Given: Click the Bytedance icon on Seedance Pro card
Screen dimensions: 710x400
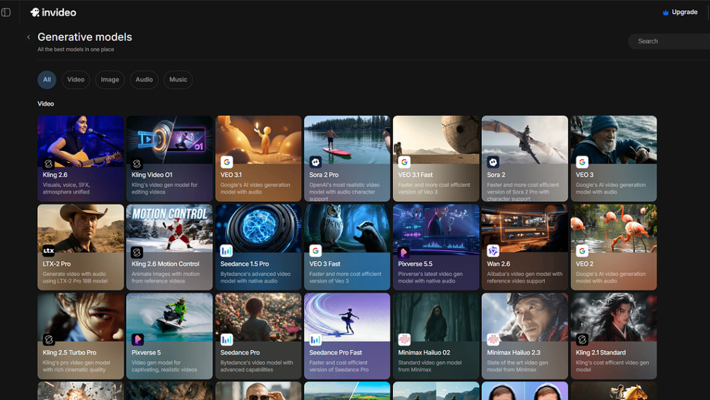Looking at the screenshot, I should [227, 339].
